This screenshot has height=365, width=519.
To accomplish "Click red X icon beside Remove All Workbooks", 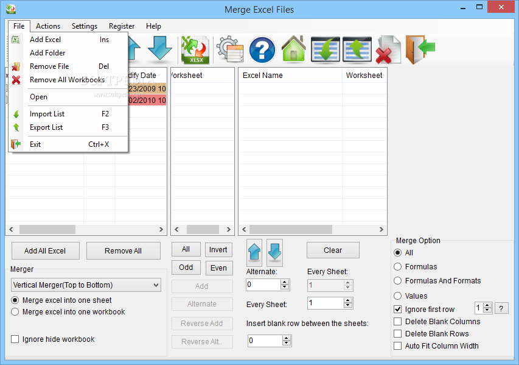I will (16, 80).
